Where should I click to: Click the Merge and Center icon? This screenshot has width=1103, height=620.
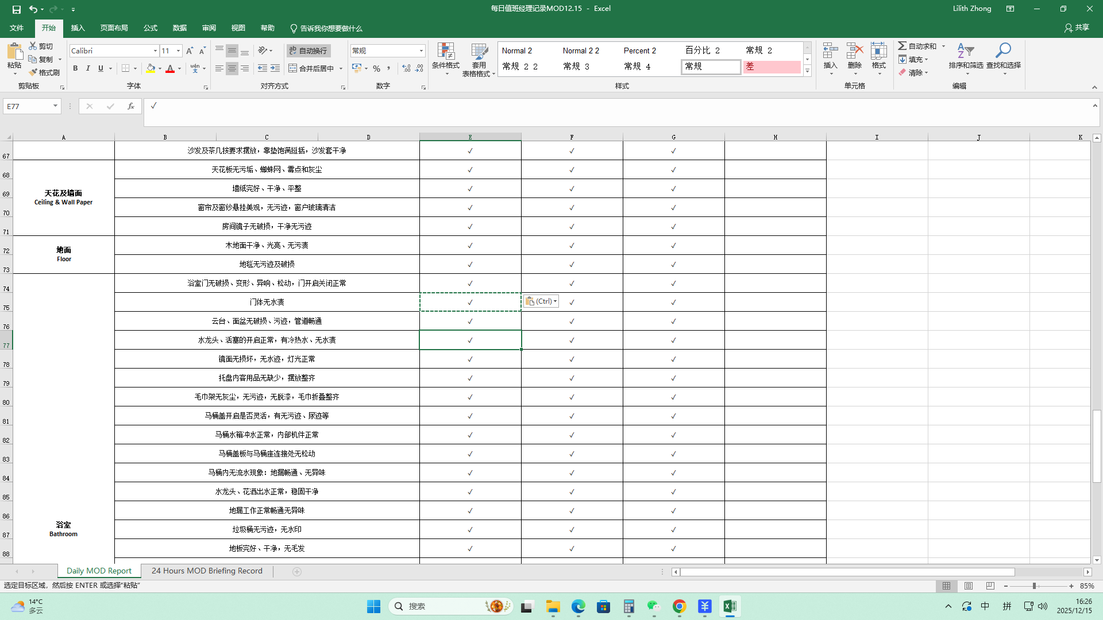(x=293, y=68)
